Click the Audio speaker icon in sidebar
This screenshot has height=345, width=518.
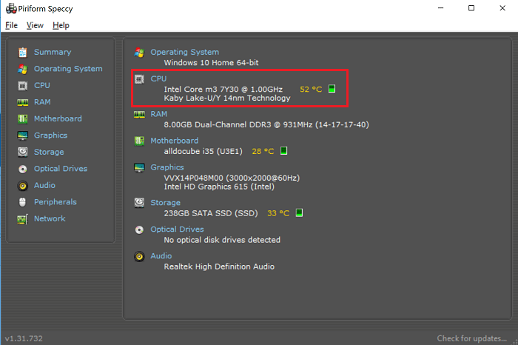pos(22,186)
